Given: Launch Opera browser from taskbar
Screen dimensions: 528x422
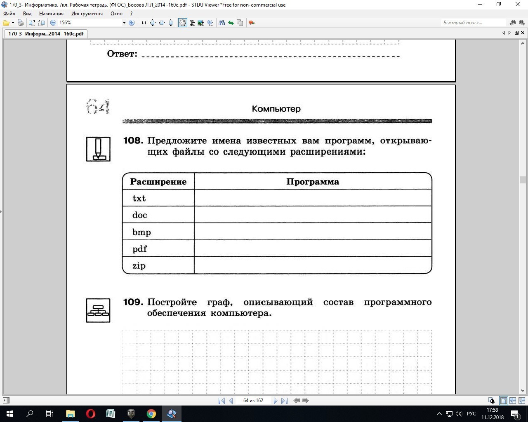Looking at the screenshot, I should click(x=90, y=414).
